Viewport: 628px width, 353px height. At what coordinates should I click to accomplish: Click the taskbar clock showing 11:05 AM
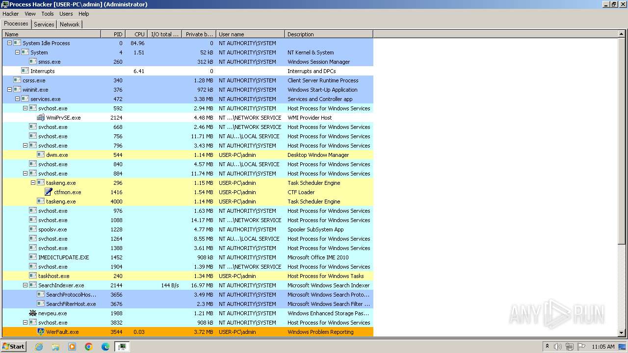coord(603,347)
